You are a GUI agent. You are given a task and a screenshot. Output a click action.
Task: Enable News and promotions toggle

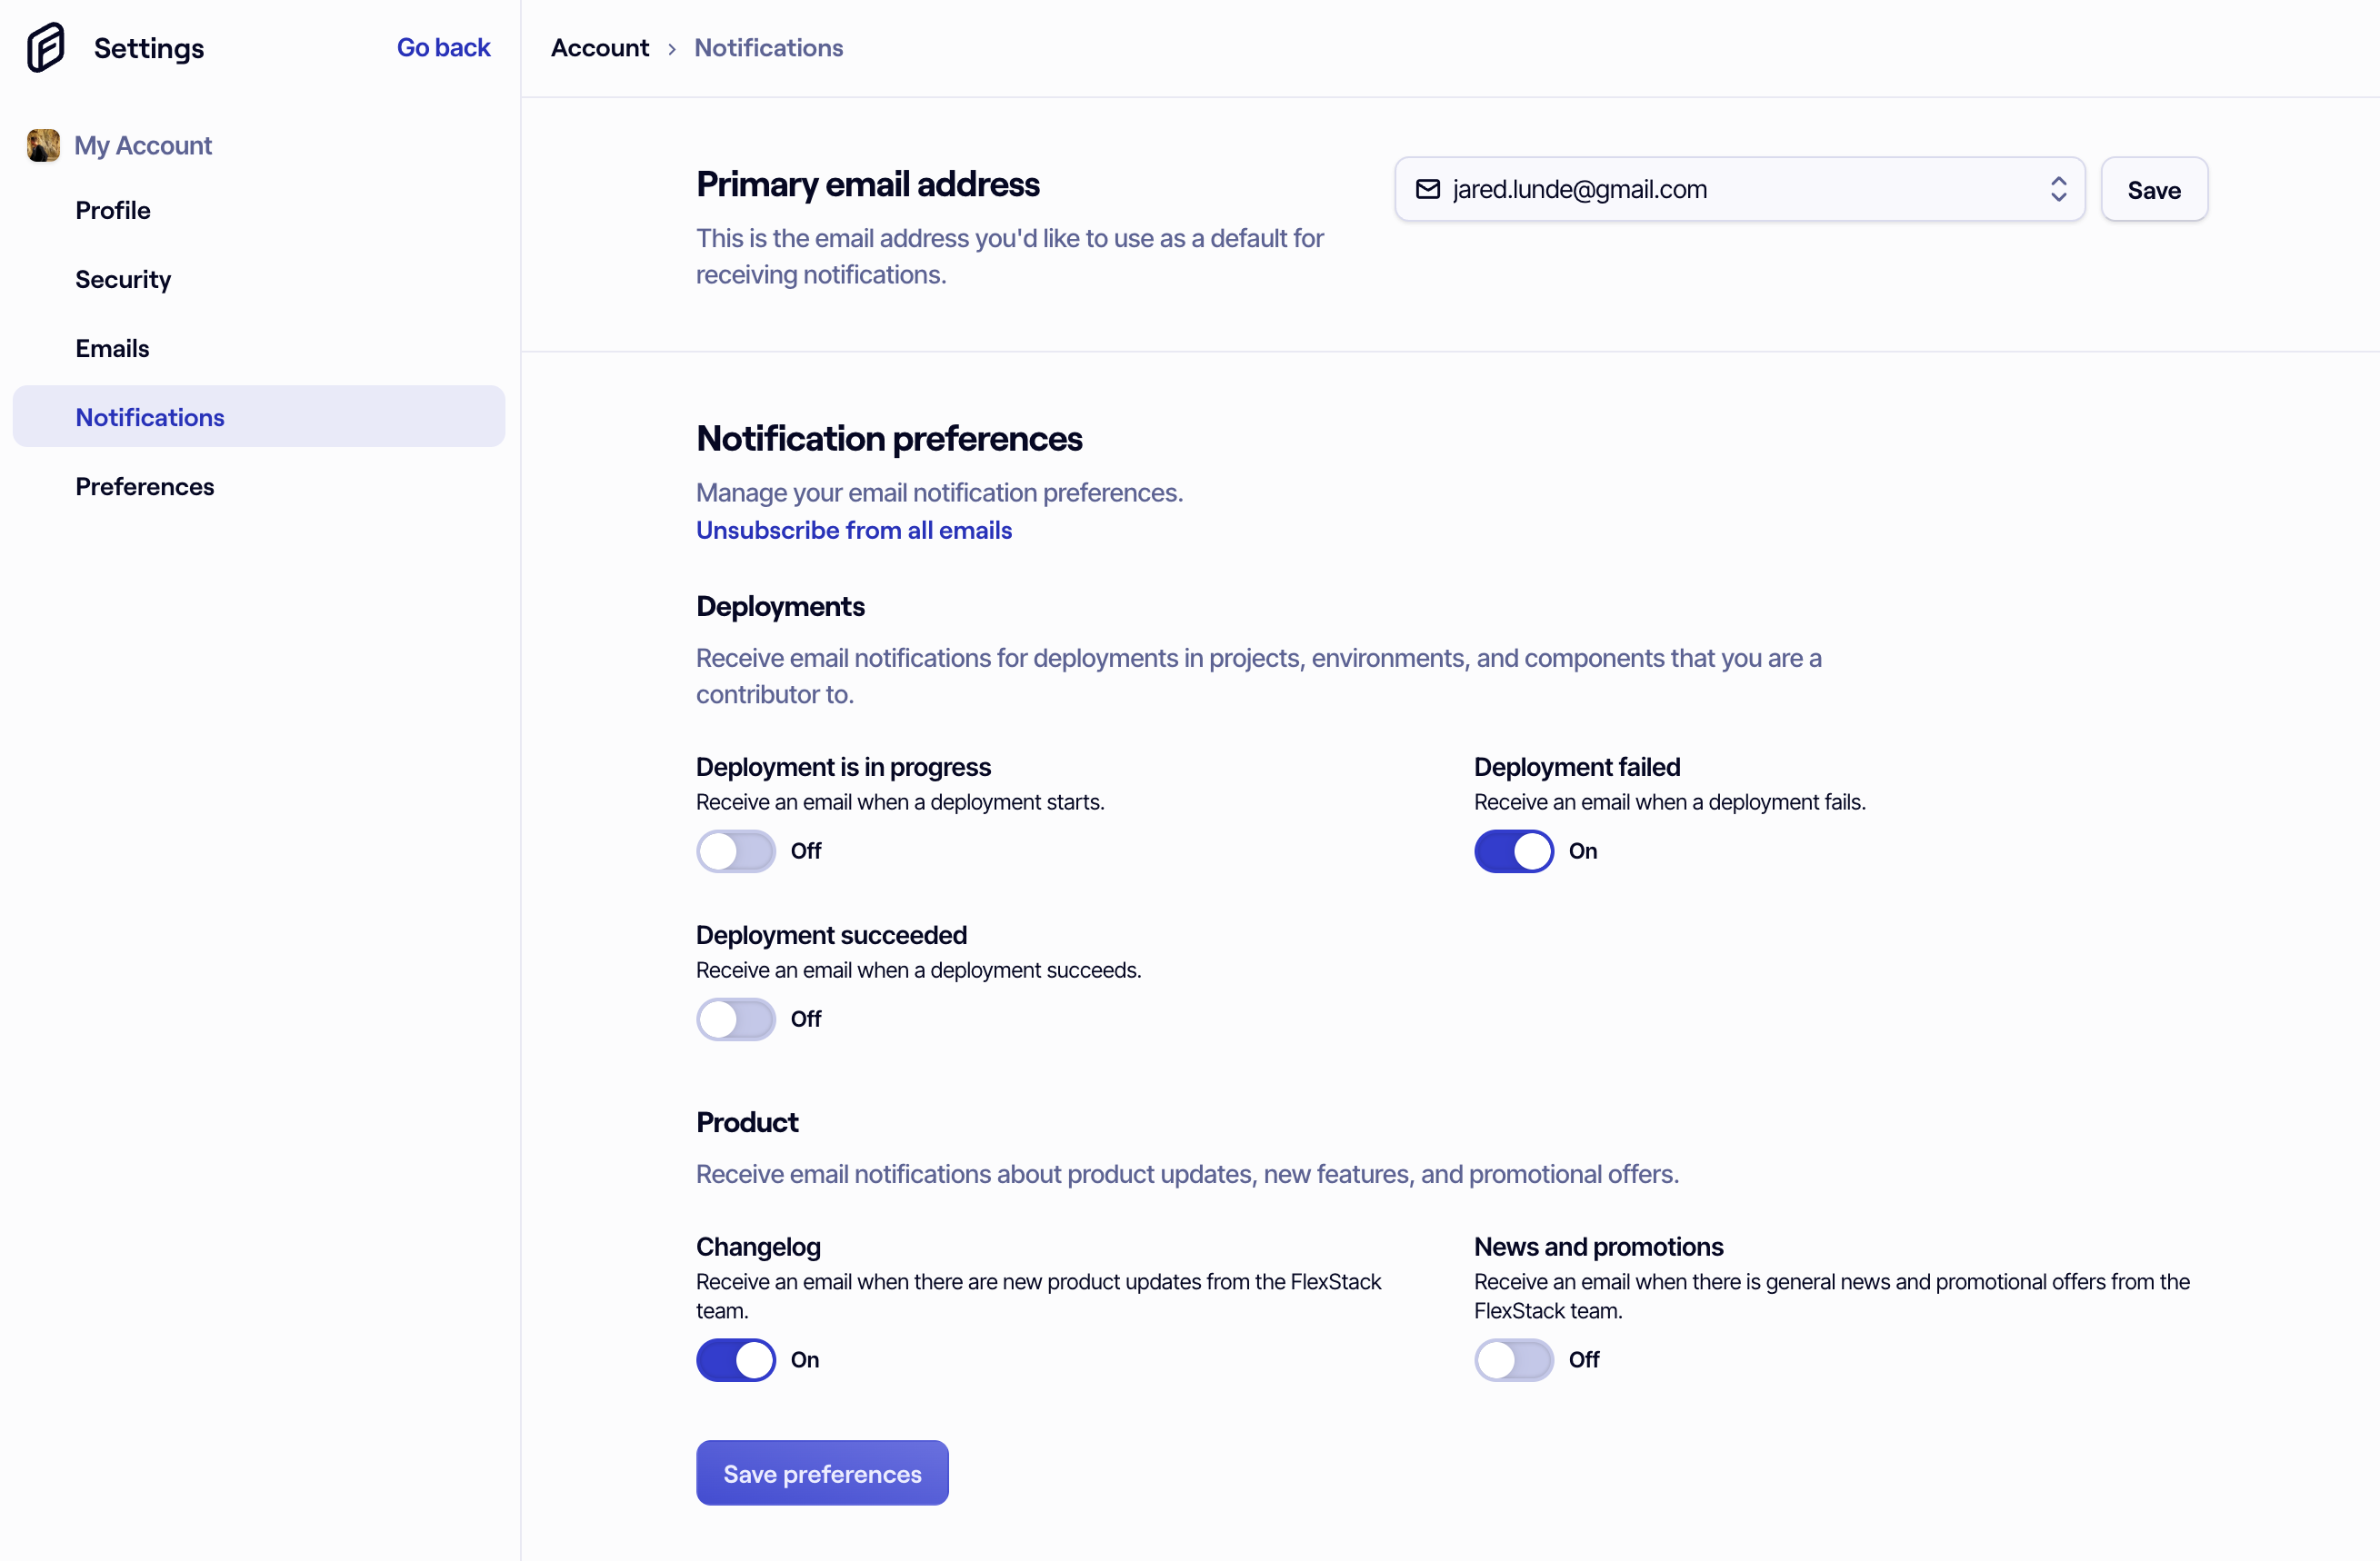point(1514,1359)
